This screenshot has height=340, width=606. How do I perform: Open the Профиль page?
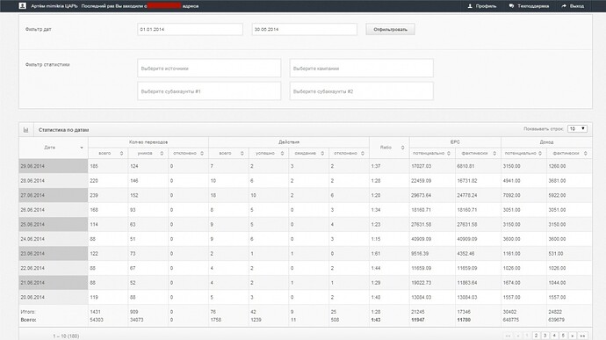(x=482, y=6)
